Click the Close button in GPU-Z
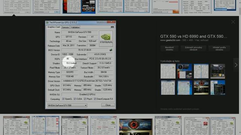 (108, 105)
